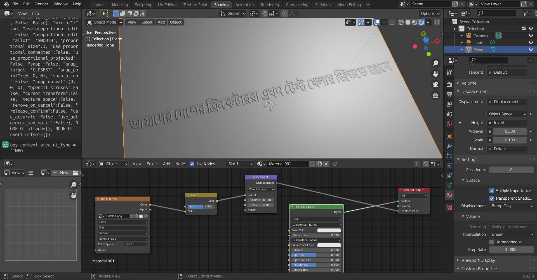
Task: Uncheck Multiple Importance option
Action: 492,191
